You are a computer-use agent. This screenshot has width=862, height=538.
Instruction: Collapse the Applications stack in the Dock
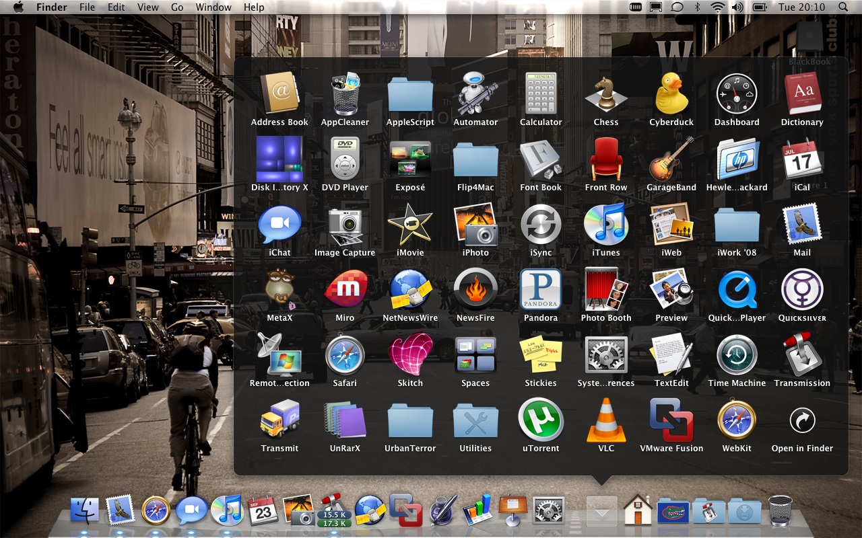click(x=602, y=512)
